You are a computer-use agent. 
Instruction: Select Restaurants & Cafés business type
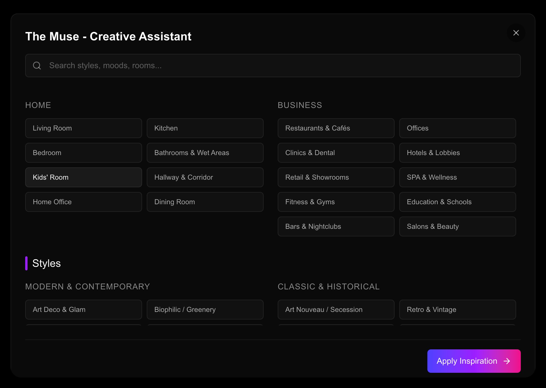336,128
